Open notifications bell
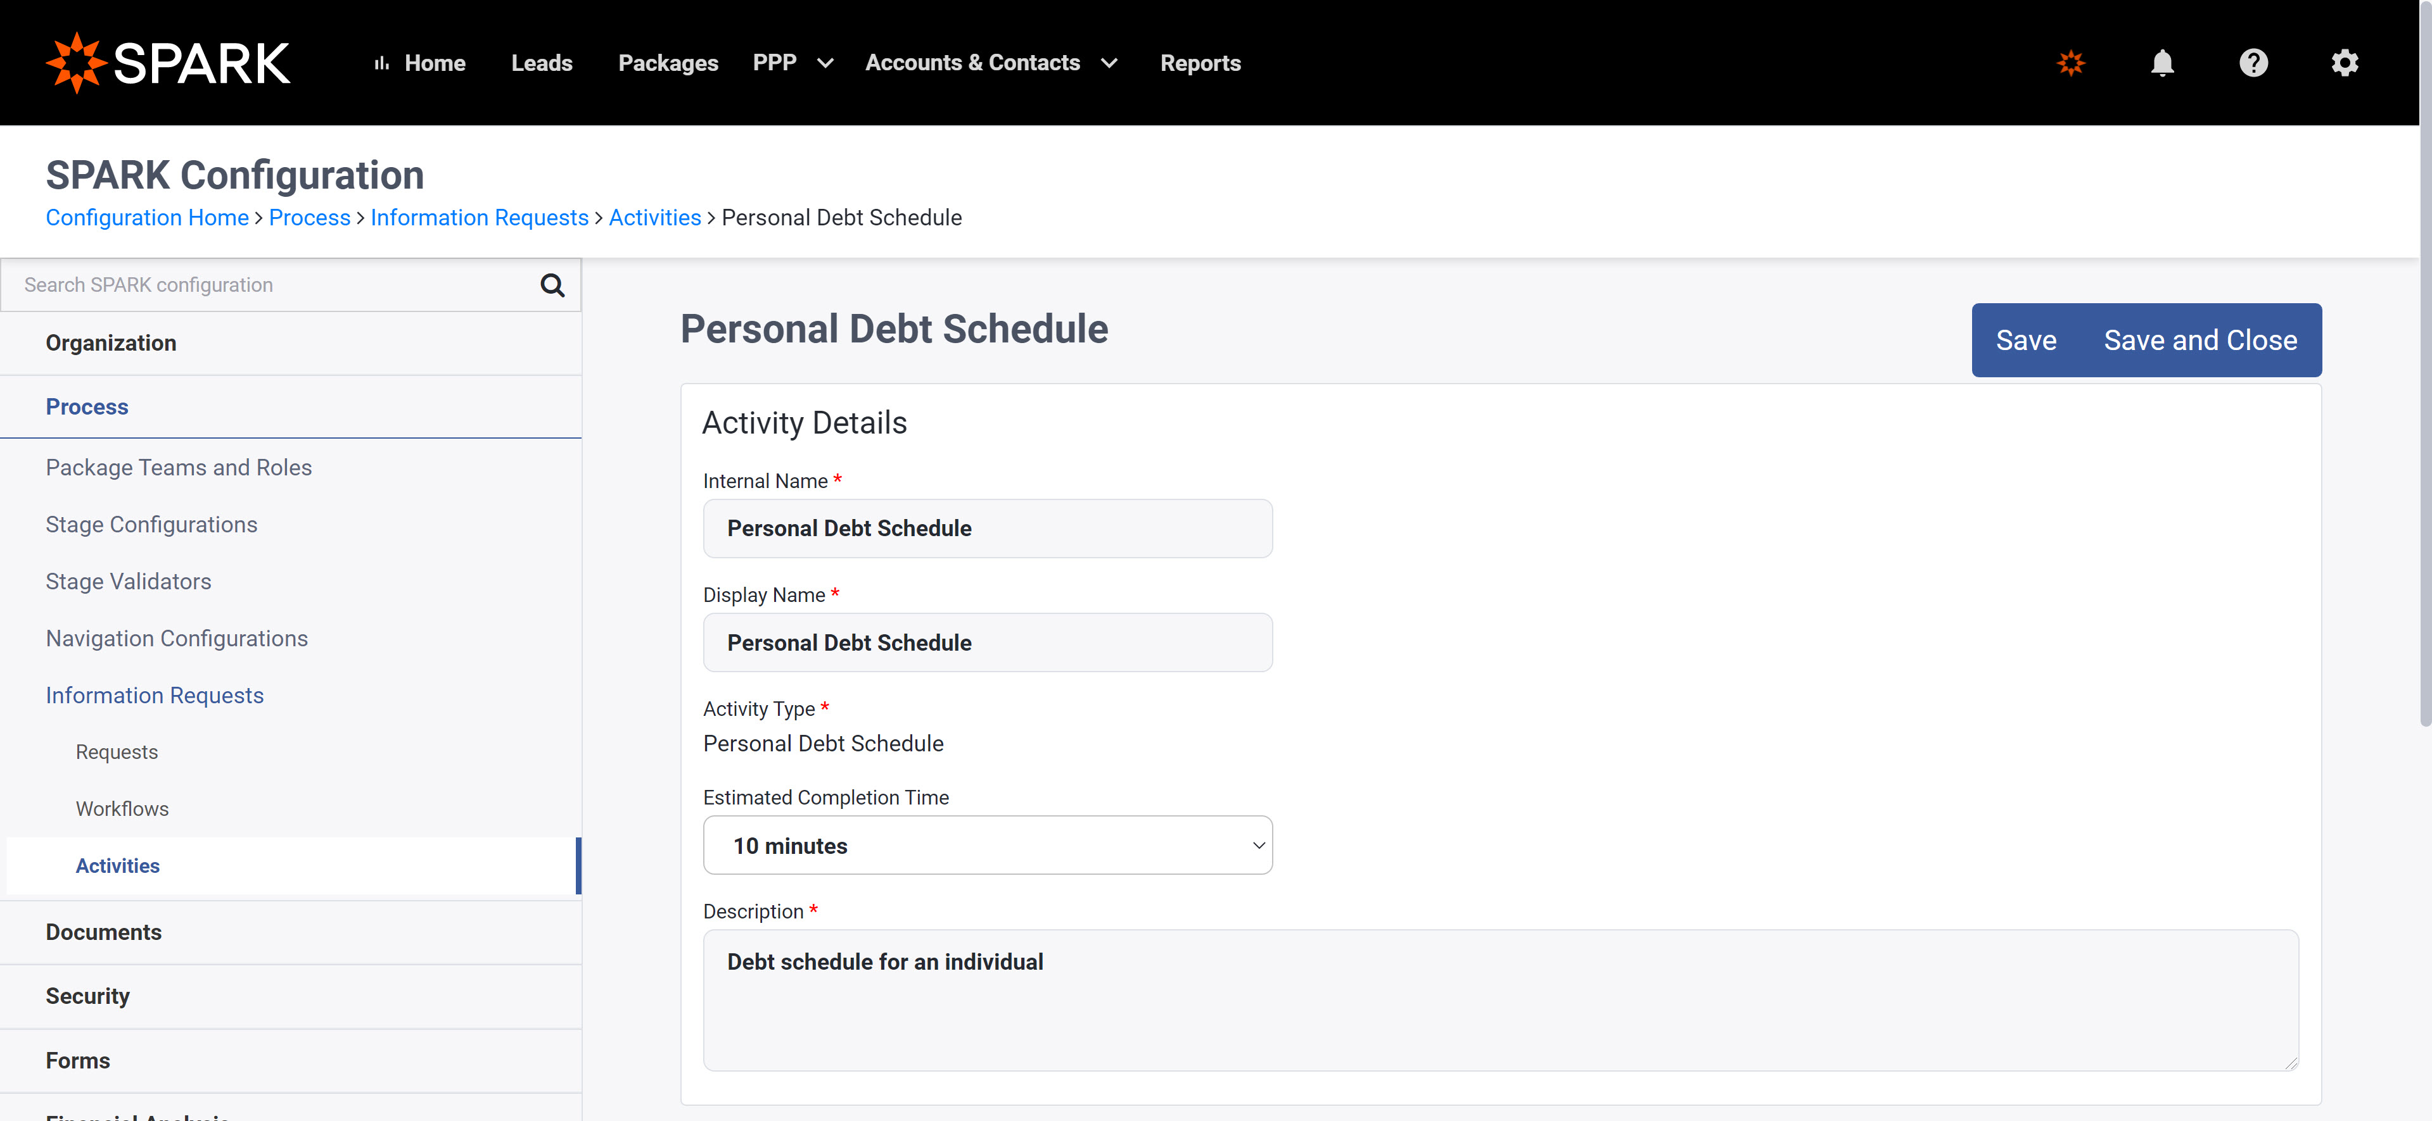Image resolution: width=2432 pixels, height=1121 pixels. (2162, 63)
